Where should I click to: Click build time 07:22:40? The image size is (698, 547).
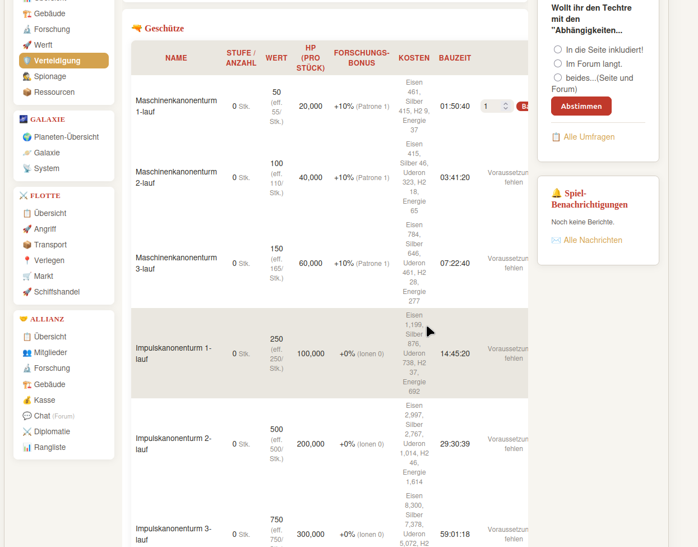pos(455,263)
